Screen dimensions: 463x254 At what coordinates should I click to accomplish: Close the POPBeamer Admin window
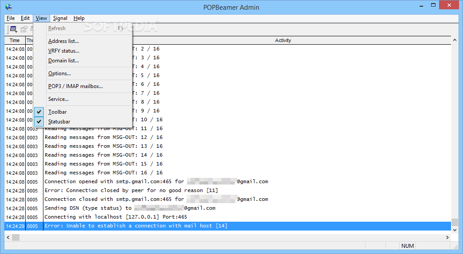click(449, 5)
